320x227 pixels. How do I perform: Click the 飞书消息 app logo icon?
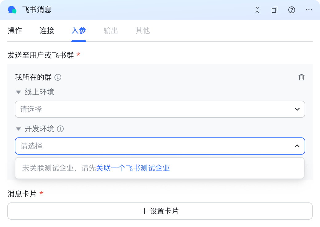pos(12,10)
